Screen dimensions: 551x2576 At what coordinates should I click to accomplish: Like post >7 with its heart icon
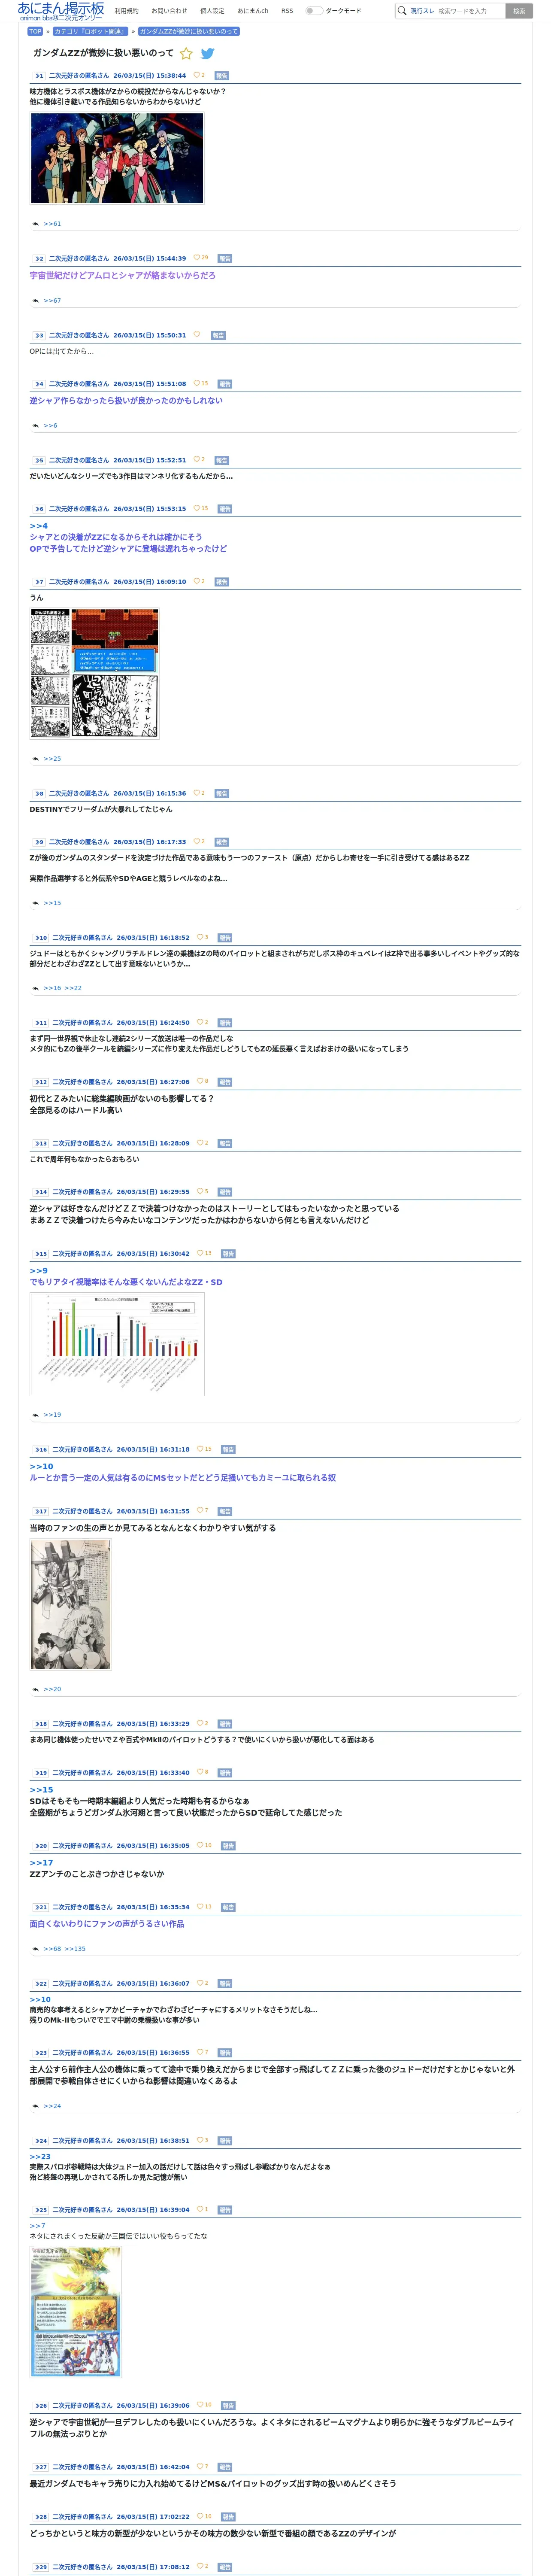pos(196,581)
